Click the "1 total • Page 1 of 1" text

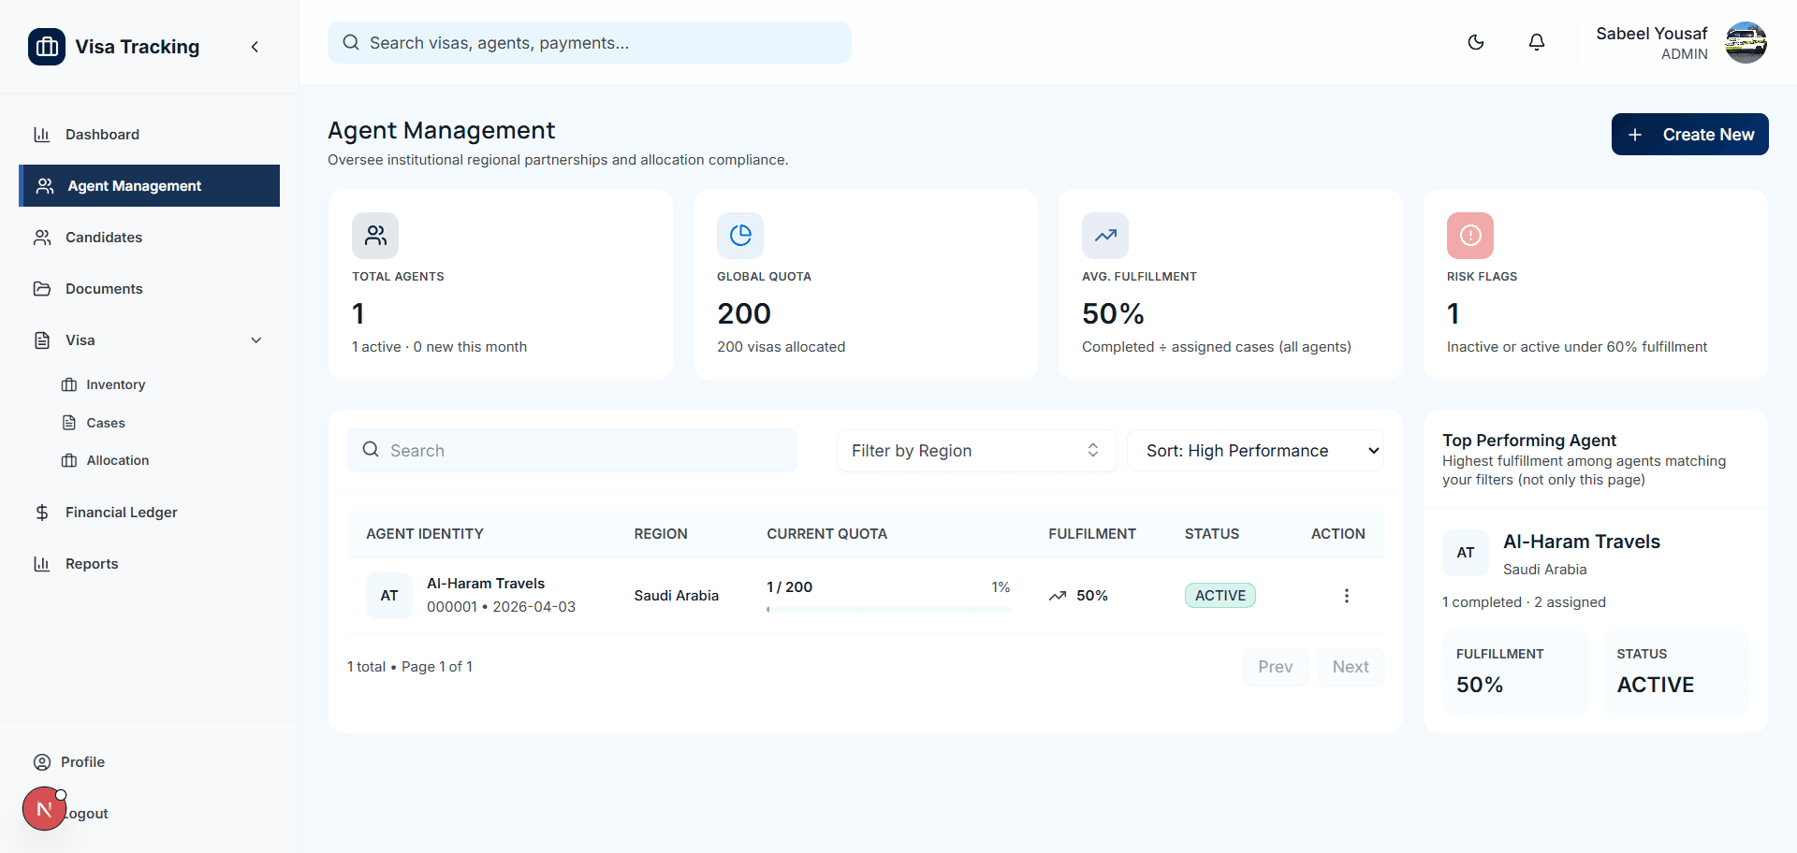pos(410,667)
